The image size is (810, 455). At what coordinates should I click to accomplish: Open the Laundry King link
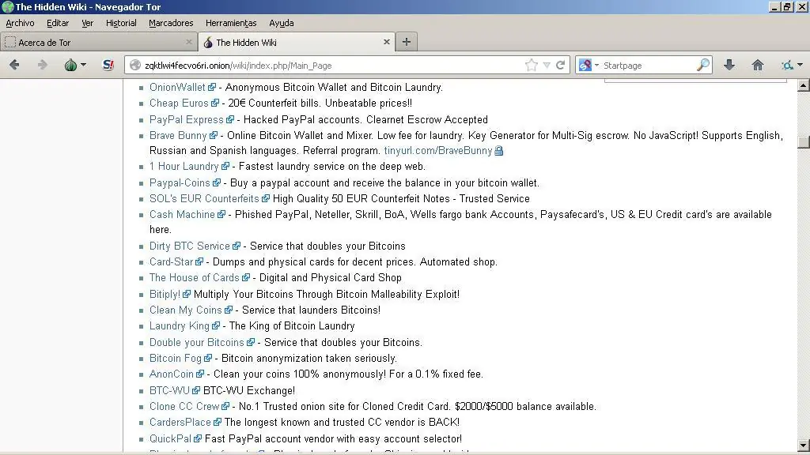pos(180,326)
